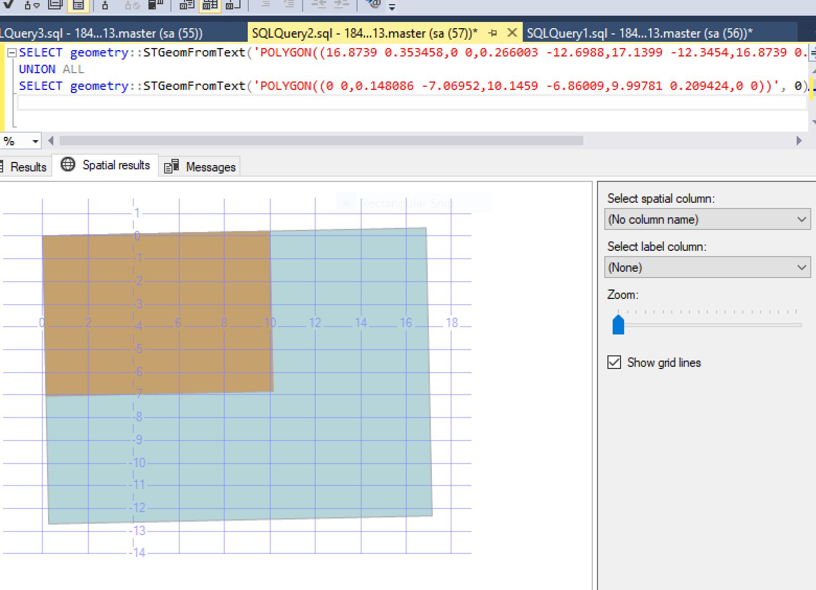This screenshot has height=590, width=816.
Task: Uncheck the Show grid lines checkbox
Action: coord(614,362)
